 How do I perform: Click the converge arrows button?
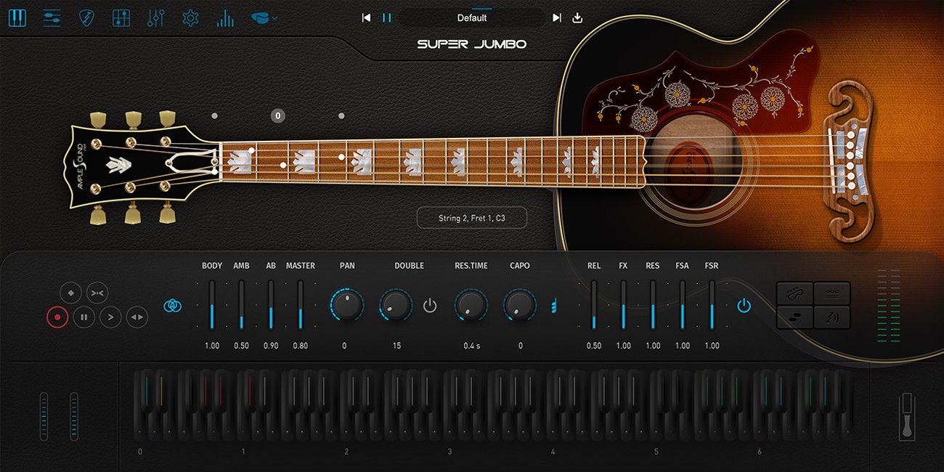point(97,293)
